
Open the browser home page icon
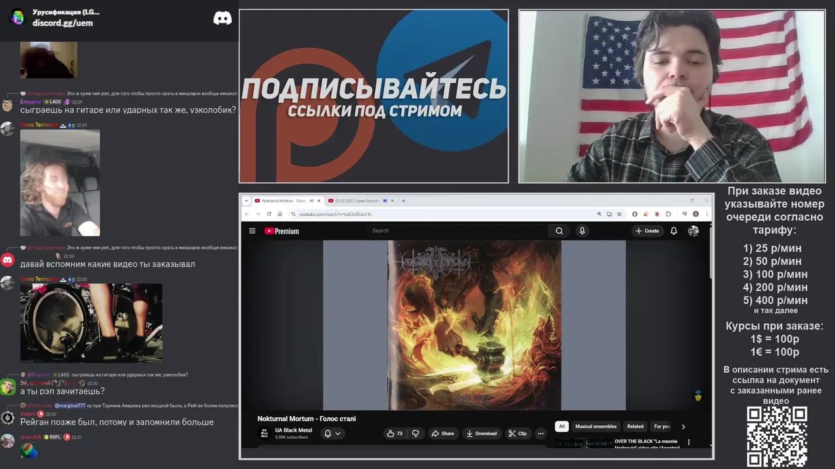(x=280, y=214)
